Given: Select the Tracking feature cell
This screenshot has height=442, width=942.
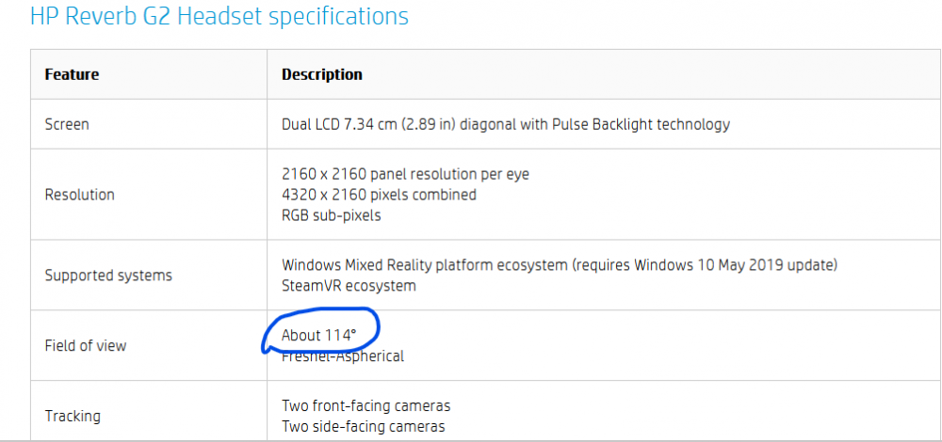Looking at the screenshot, I should point(73,416).
